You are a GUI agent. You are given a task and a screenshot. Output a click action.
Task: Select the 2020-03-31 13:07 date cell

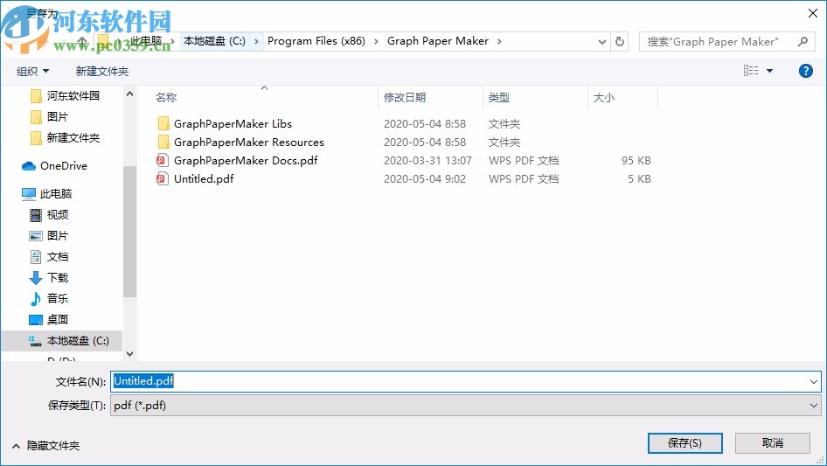click(427, 161)
